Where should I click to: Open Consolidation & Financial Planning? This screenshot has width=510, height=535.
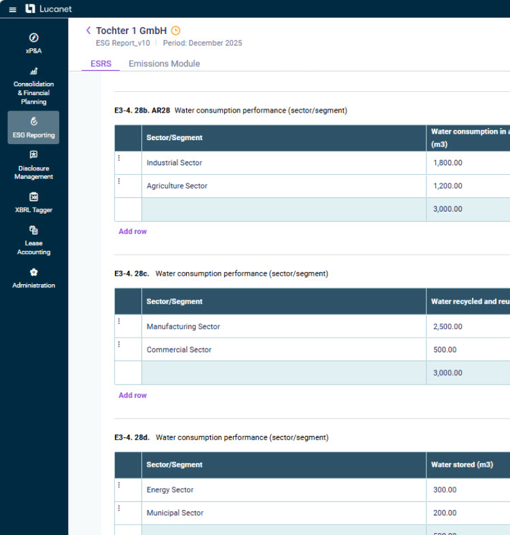tap(33, 86)
